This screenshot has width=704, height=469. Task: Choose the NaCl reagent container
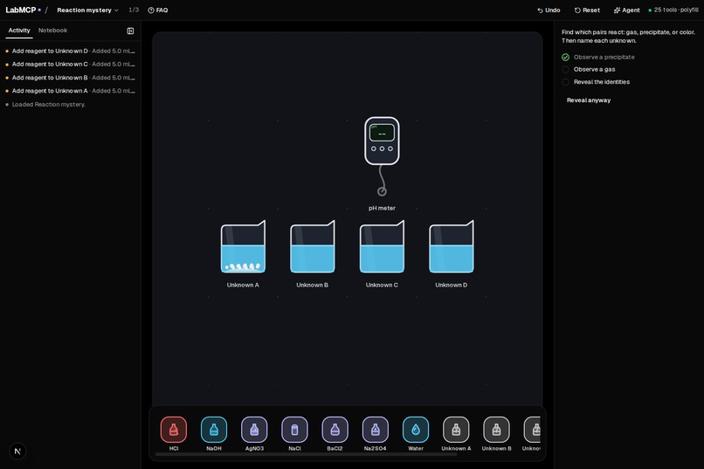tap(294, 430)
